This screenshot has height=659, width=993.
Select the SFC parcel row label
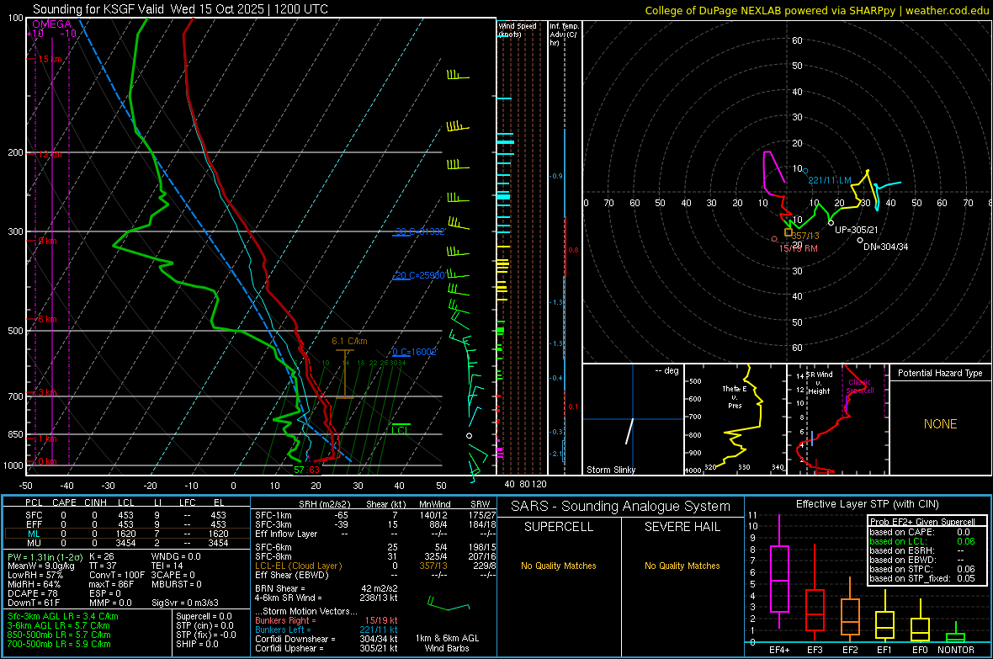34,515
